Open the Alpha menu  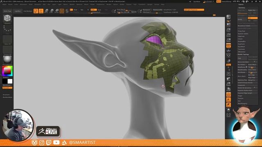[5, 4]
